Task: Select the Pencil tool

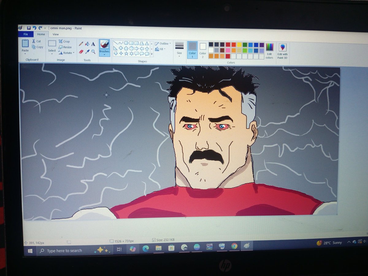Action: pos(81,44)
